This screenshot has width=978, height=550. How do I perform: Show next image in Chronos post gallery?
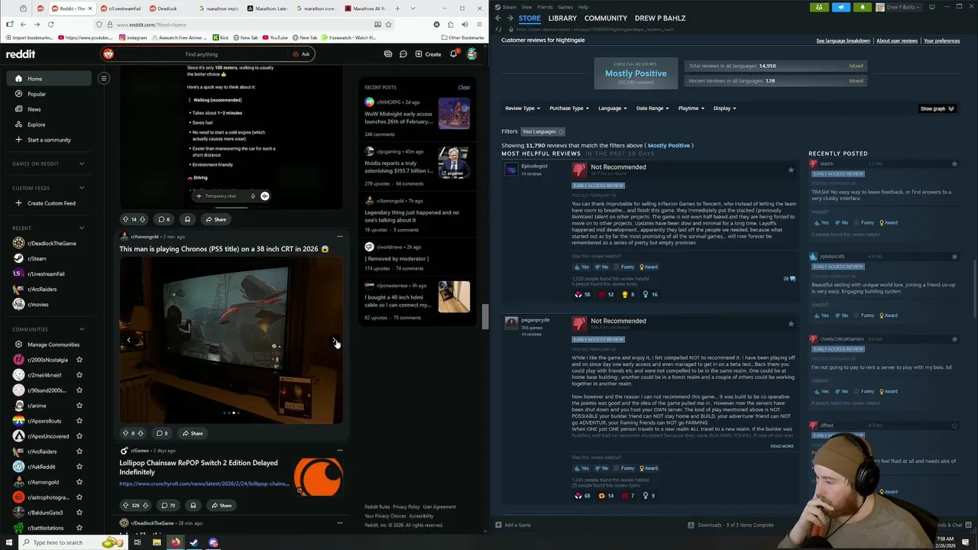point(334,340)
